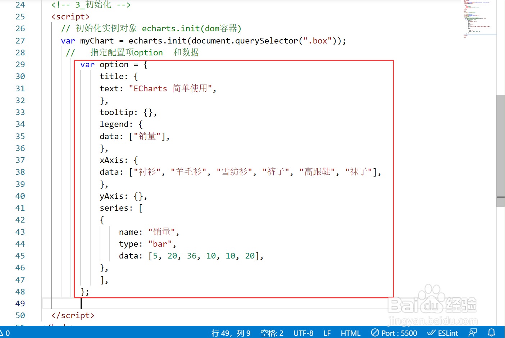Open the warnings count in status bar

pos(5,333)
